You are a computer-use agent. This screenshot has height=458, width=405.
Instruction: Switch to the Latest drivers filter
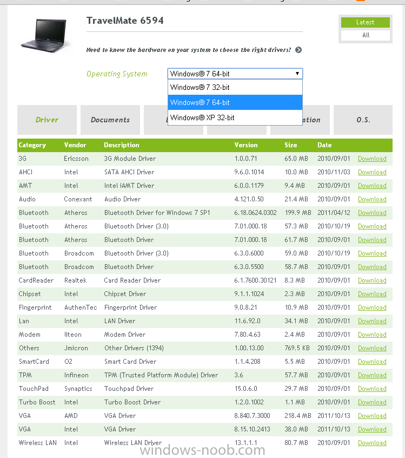click(365, 22)
